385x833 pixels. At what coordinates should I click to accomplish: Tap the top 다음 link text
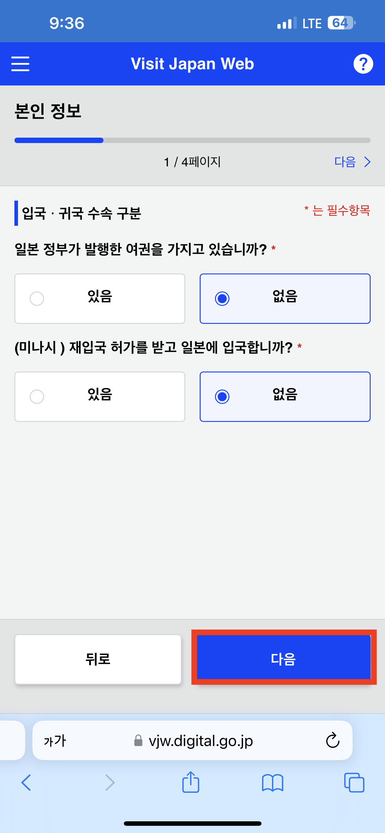point(345,162)
